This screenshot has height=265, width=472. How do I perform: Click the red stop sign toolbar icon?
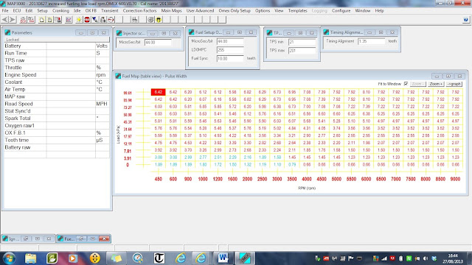point(87,20)
